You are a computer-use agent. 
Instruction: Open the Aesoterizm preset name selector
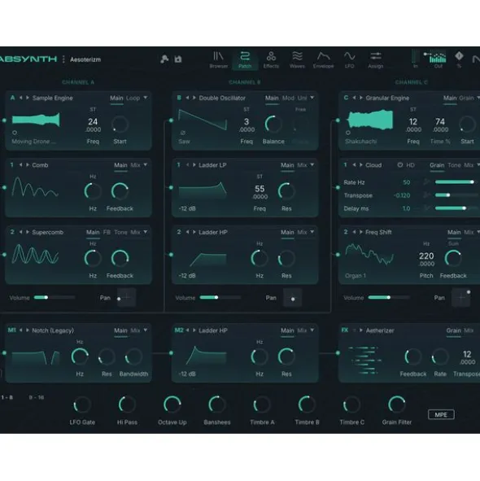85,59
